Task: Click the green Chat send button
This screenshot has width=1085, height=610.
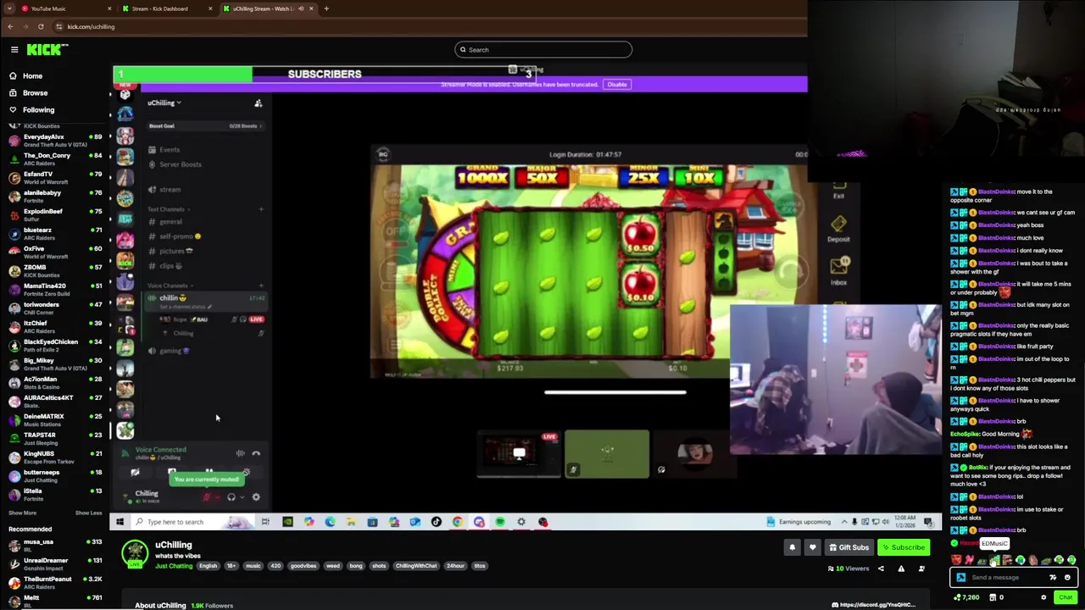Action: pyautogui.click(x=1066, y=597)
